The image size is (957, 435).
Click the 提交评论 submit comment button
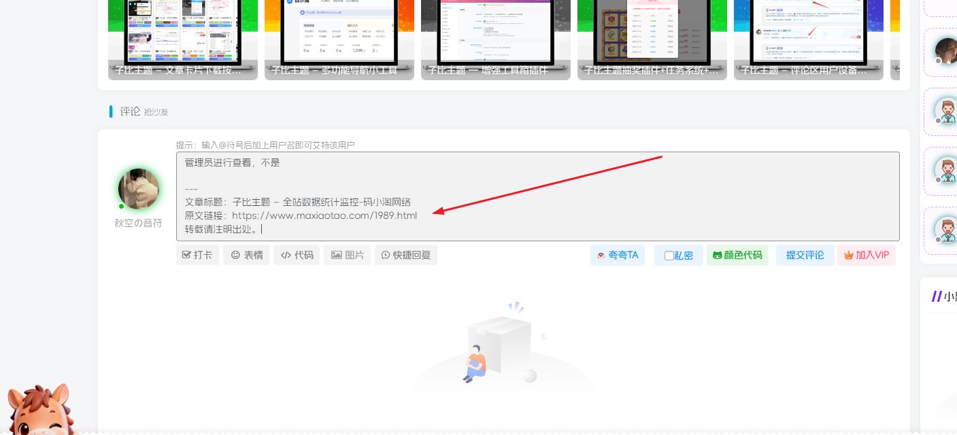point(805,255)
